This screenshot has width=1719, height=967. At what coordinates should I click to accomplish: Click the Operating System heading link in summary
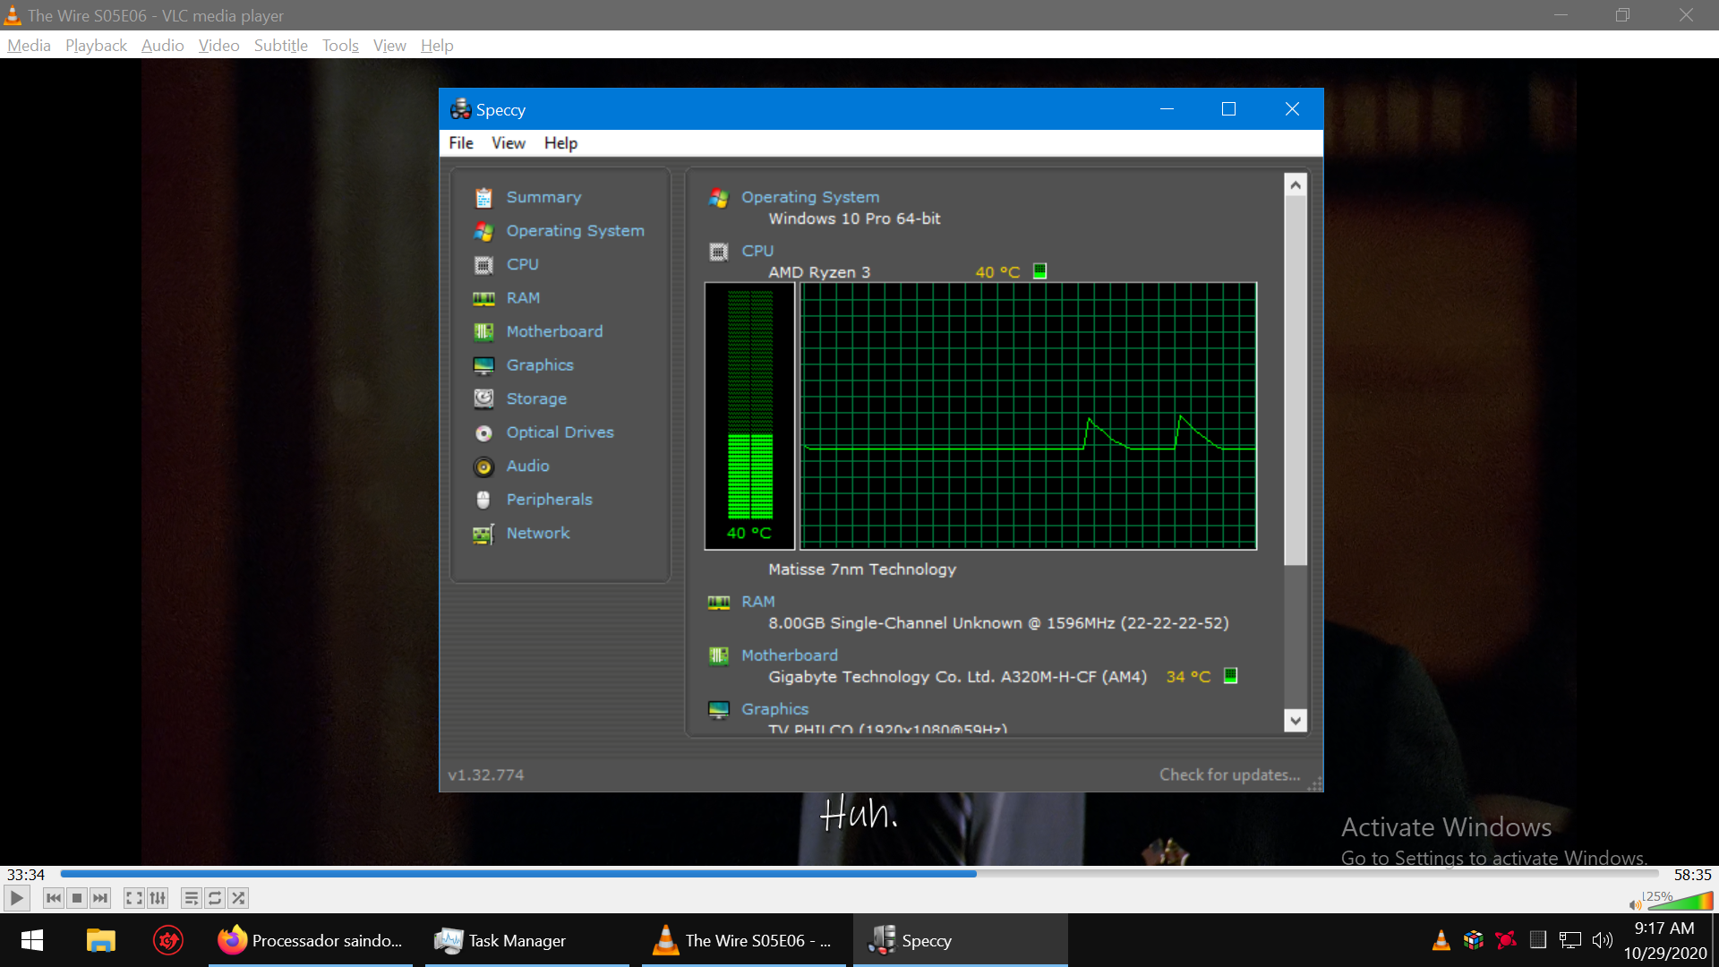click(x=810, y=197)
